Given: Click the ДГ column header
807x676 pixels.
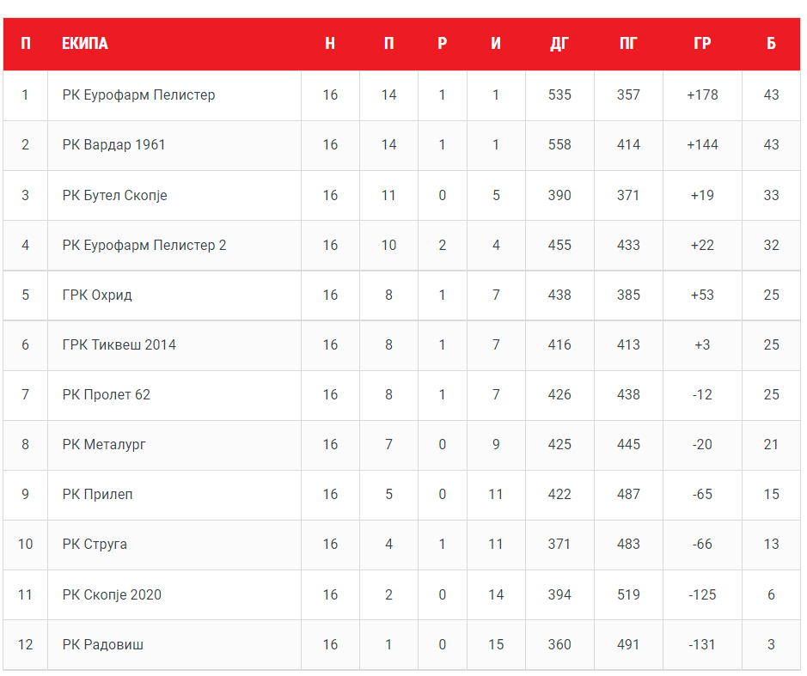Looking at the screenshot, I should point(559,44).
